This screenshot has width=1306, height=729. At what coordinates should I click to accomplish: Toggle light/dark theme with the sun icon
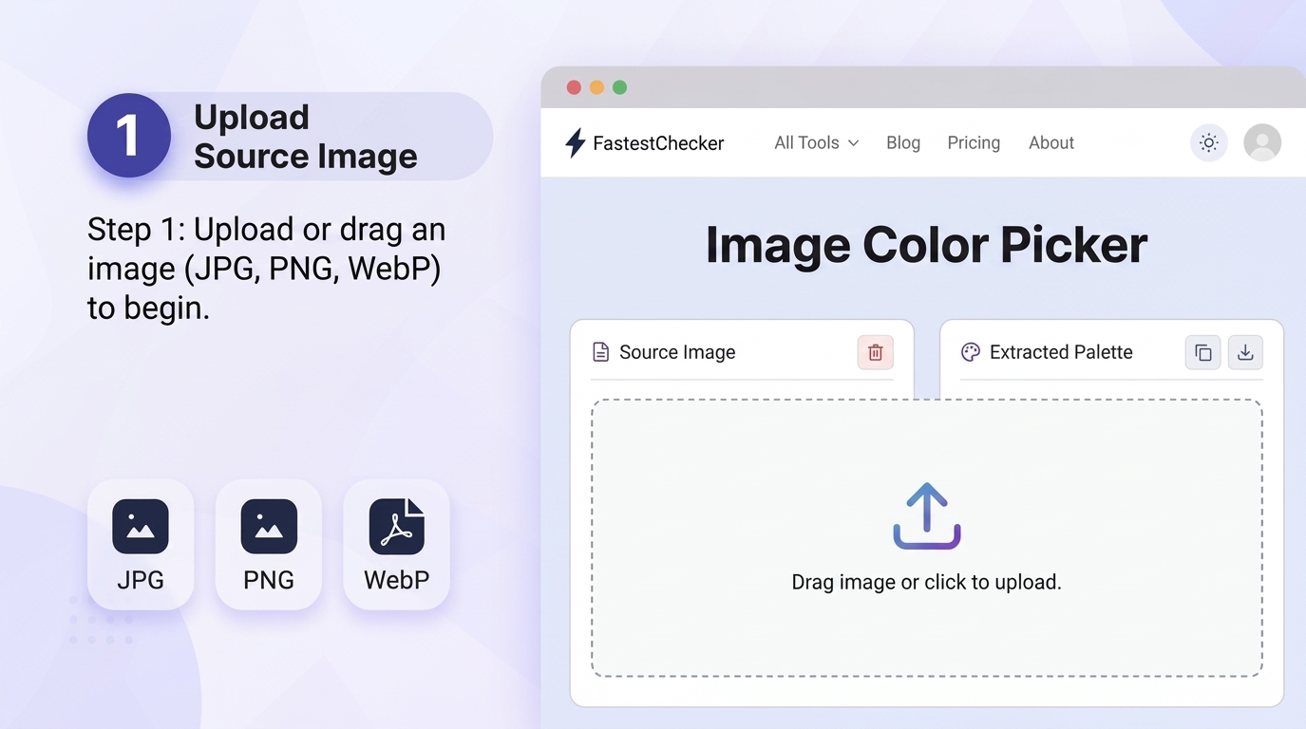(x=1208, y=143)
